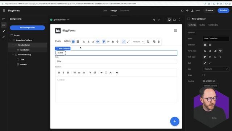The image size is (232, 131).
Task: Open the hamburger menu beside Blog Forms
Action: (4, 11)
